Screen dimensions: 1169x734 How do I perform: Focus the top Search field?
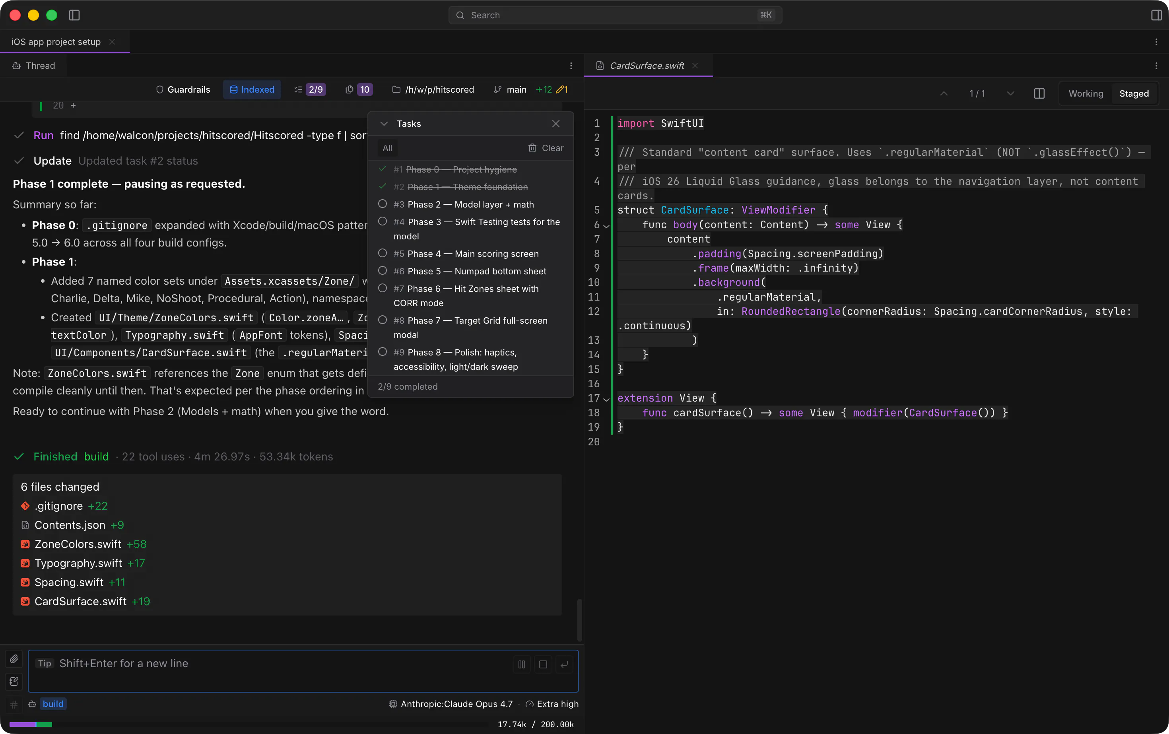coord(615,15)
